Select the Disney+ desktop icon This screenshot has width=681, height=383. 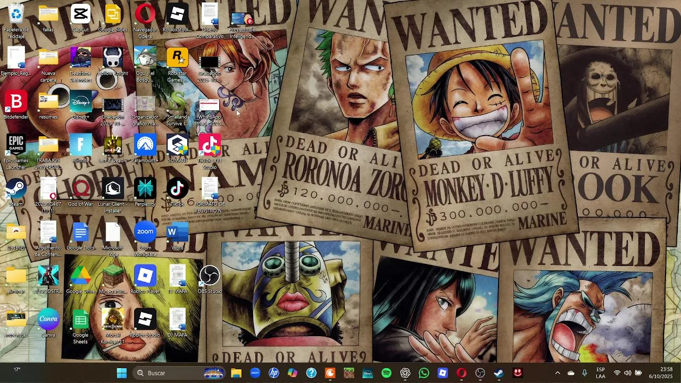80,106
